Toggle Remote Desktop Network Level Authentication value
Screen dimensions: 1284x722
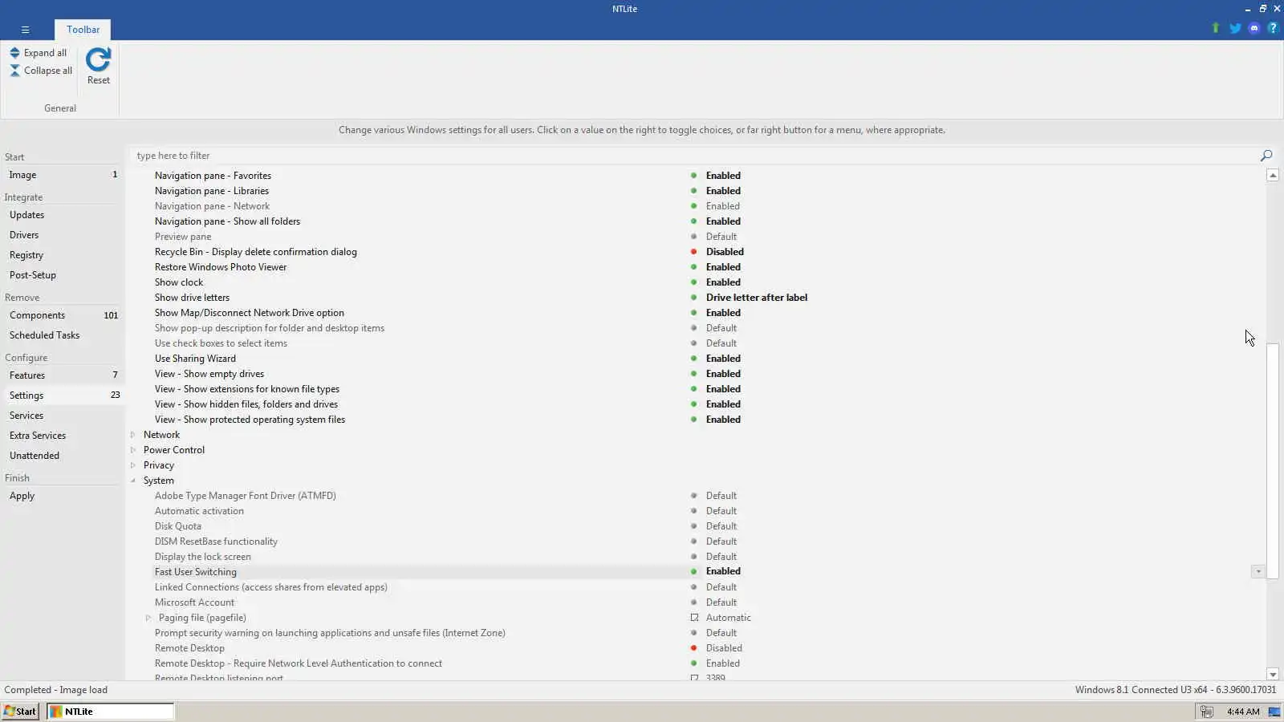pyautogui.click(x=723, y=663)
